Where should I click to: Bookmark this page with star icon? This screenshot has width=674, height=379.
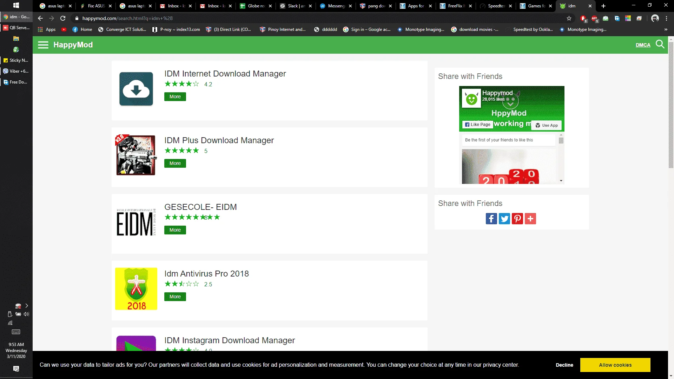(x=569, y=18)
